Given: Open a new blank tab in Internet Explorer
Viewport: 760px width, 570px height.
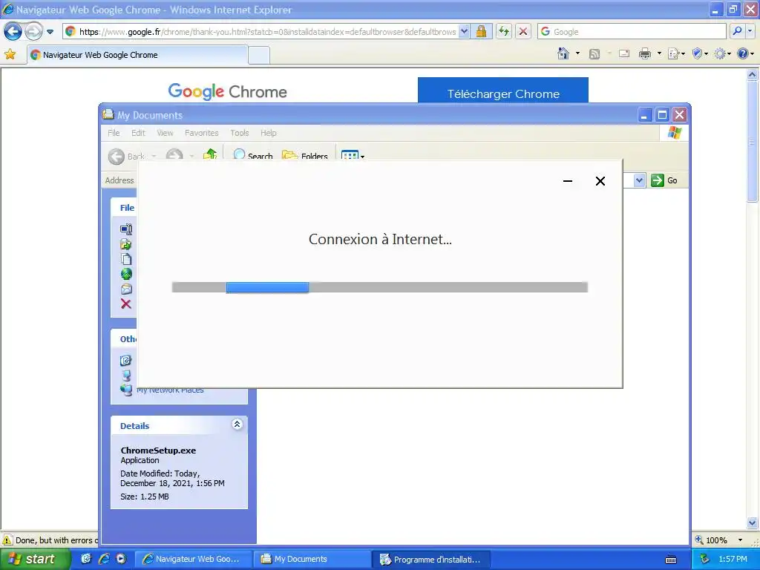Looking at the screenshot, I should click(x=259, y=55).
